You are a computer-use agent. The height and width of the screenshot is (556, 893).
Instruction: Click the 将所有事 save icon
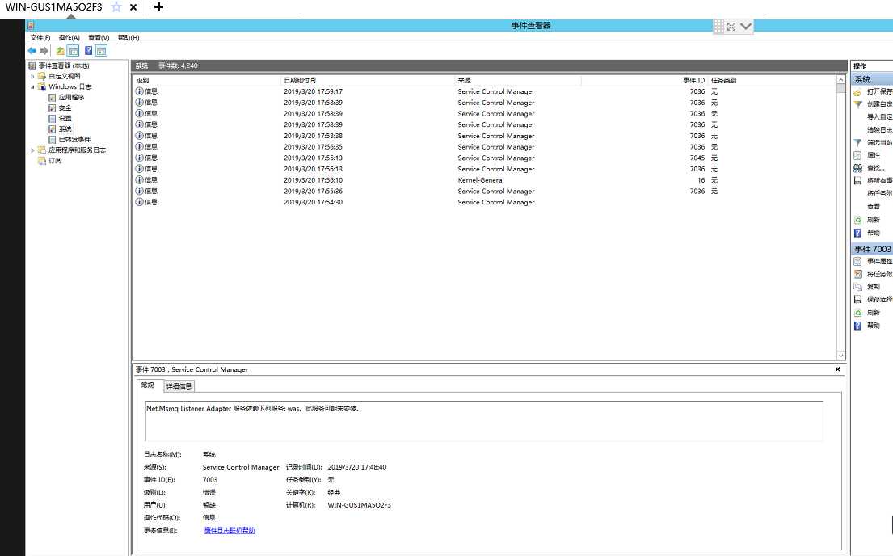click(x=857, y=180)
